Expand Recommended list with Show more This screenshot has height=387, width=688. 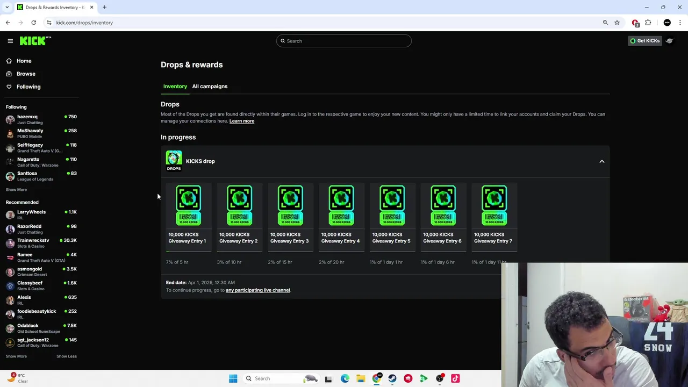point(16,356)
